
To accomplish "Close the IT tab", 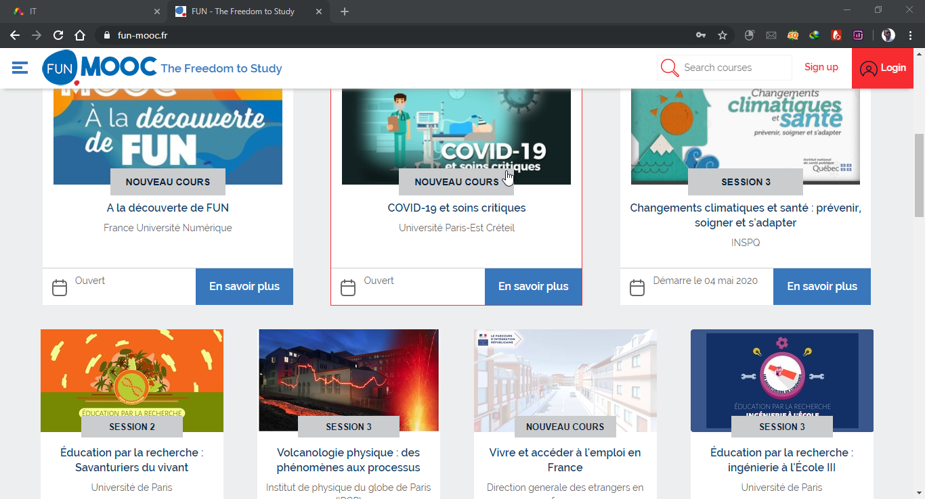I will (x=157, y=11).
